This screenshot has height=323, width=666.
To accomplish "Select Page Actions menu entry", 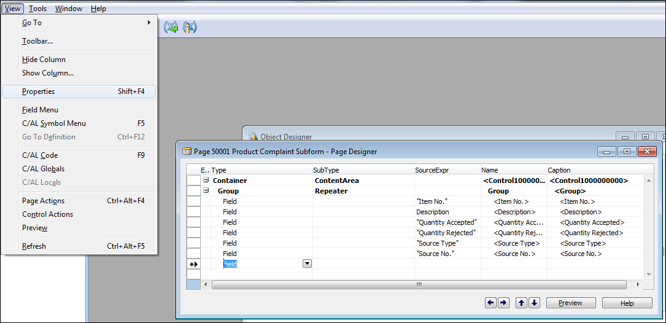I will click(79, 201).
